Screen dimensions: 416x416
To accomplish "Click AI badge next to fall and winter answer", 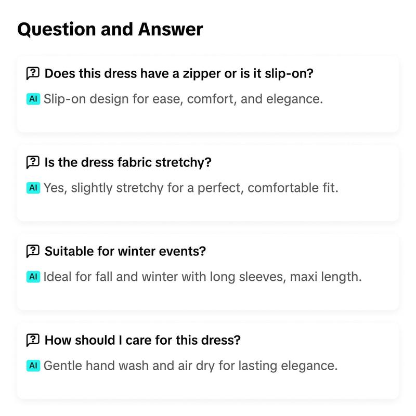I will [x=33, y=277].
